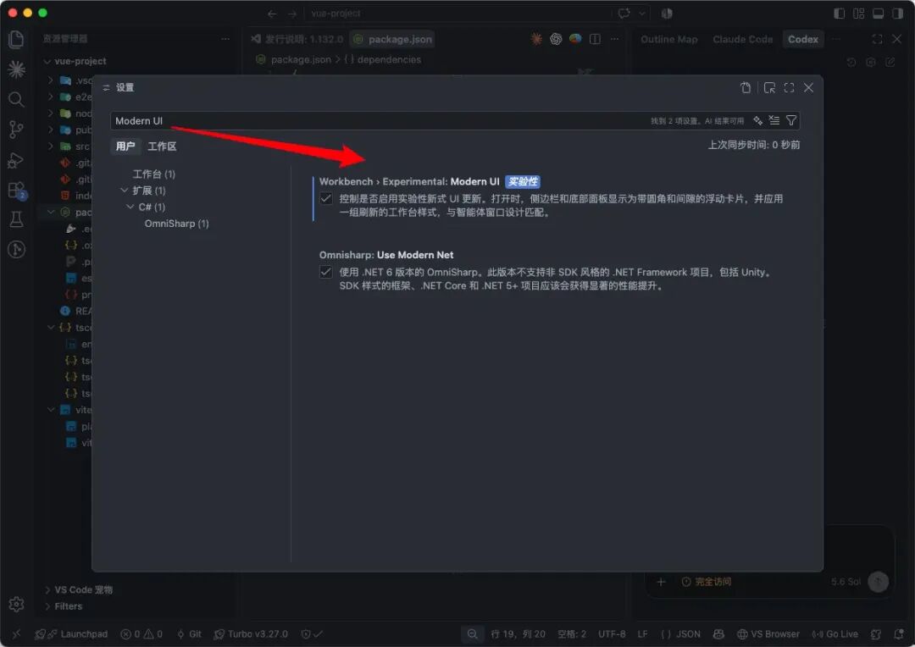Click Go Live in status bar
The image size is (915, 647).
(835, 633)
